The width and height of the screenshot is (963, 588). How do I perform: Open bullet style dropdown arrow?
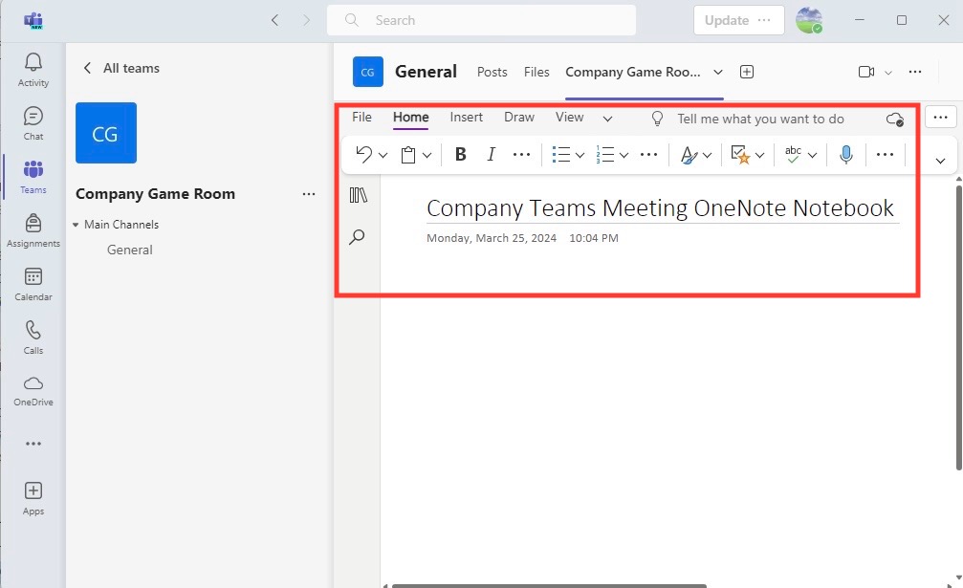pos(580,155)
